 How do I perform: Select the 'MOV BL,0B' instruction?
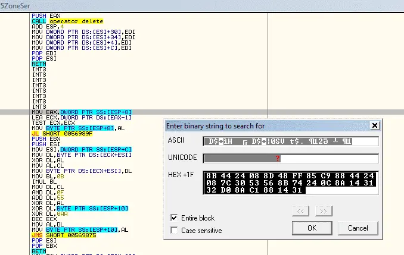(x=48, y=177)
